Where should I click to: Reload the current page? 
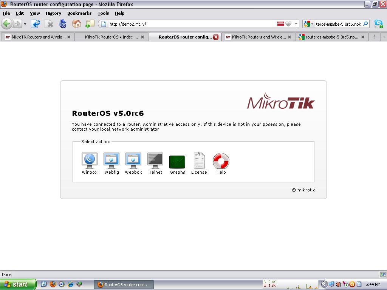coord(36,24)
